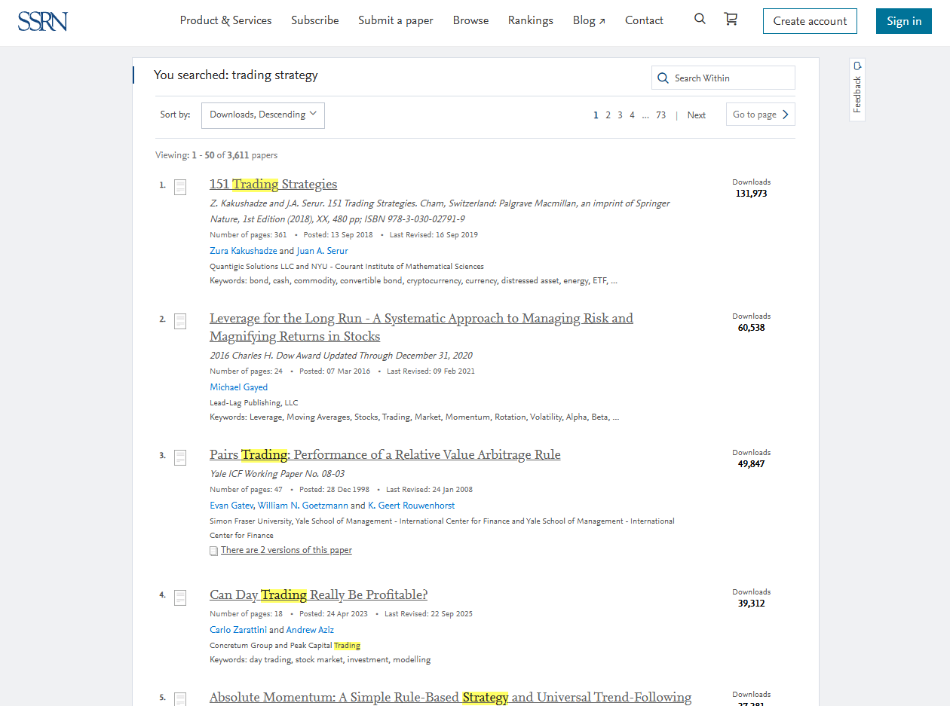Image resolution: width=950 pixels, height=706 pixels.
Task: Open paper Can Day Trading Really Be Profitable?
Action: 318,594
